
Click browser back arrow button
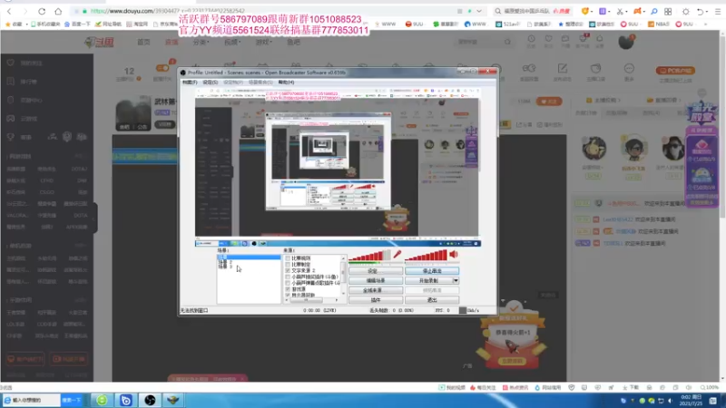9,11
